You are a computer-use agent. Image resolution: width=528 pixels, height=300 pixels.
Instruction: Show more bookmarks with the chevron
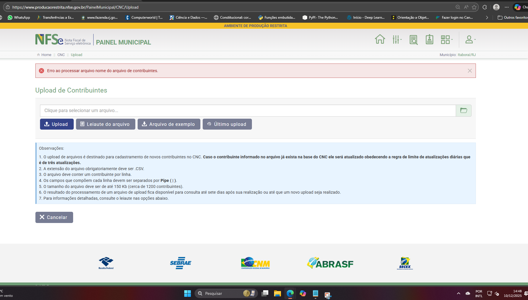tap(487, 18)
